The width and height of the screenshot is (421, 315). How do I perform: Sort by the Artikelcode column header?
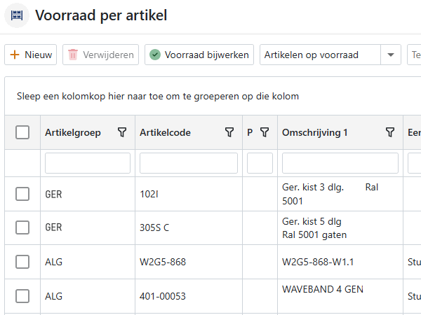coord(166,132)
